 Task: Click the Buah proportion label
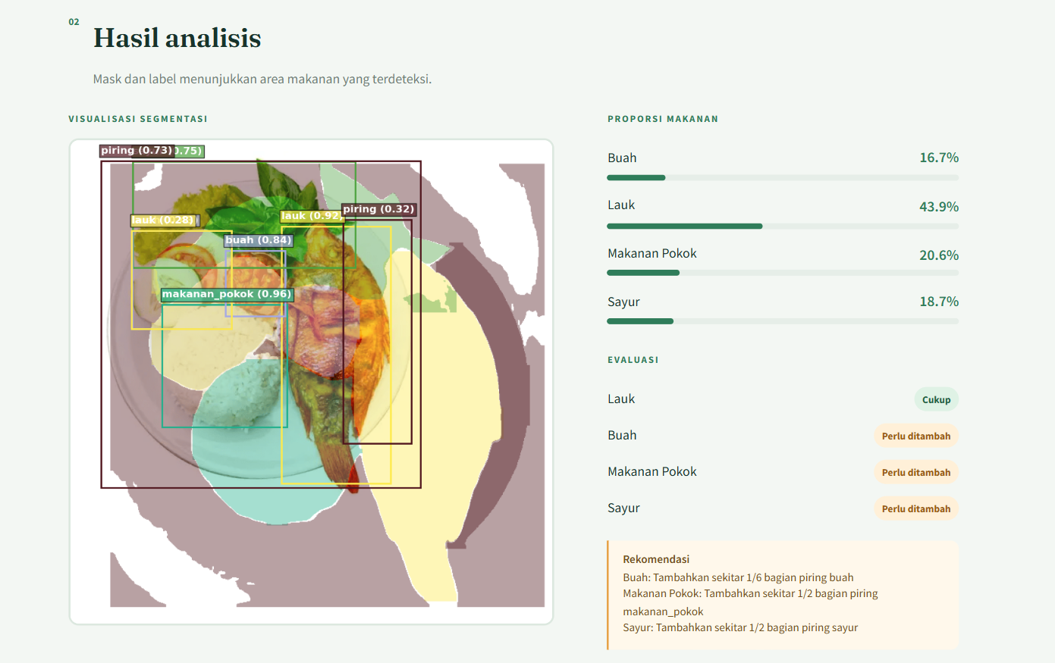[x=622, y=158]
